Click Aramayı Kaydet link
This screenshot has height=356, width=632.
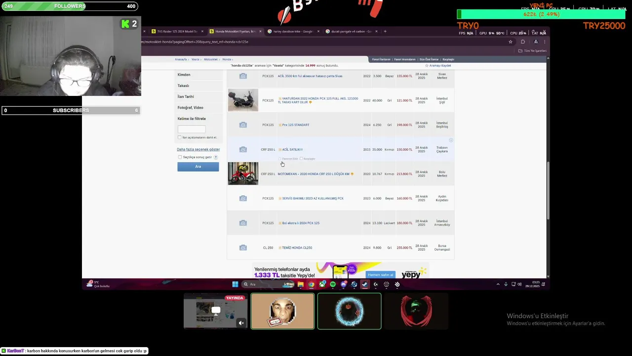pyautogui.click(x=438, y=66)
